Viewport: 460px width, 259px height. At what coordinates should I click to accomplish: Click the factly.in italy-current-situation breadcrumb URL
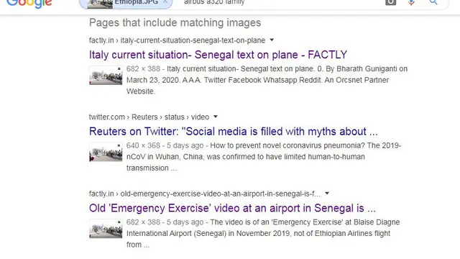coord(178,40)
